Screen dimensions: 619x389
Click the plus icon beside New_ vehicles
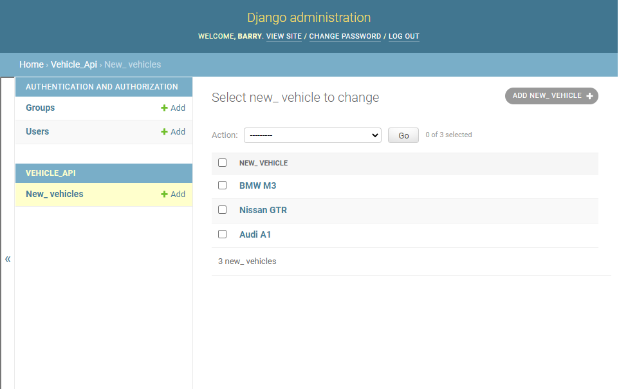(164, 194)
